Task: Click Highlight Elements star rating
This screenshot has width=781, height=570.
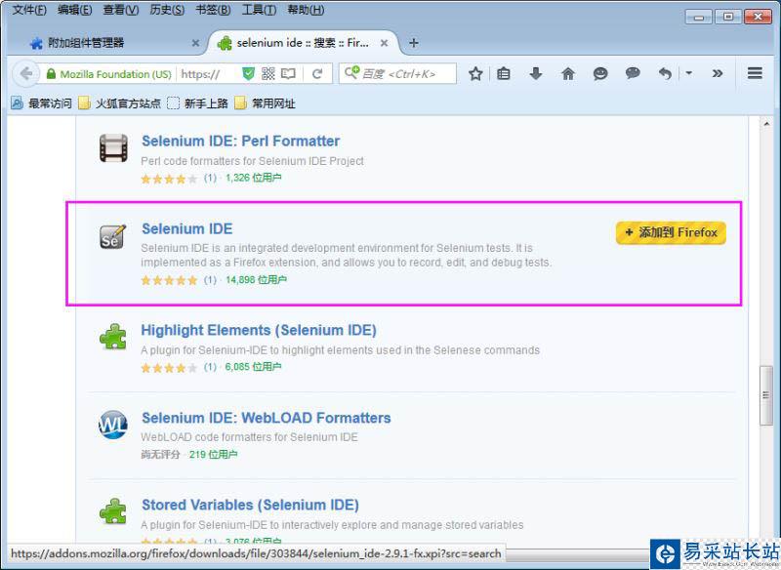Action: tap(169, 368)
